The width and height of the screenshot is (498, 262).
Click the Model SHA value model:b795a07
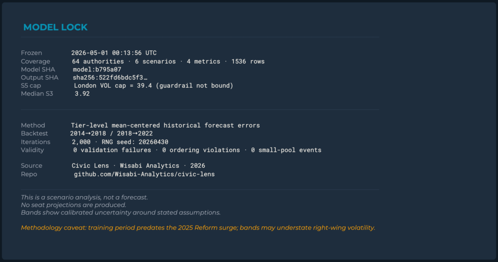tap(97, 69)
